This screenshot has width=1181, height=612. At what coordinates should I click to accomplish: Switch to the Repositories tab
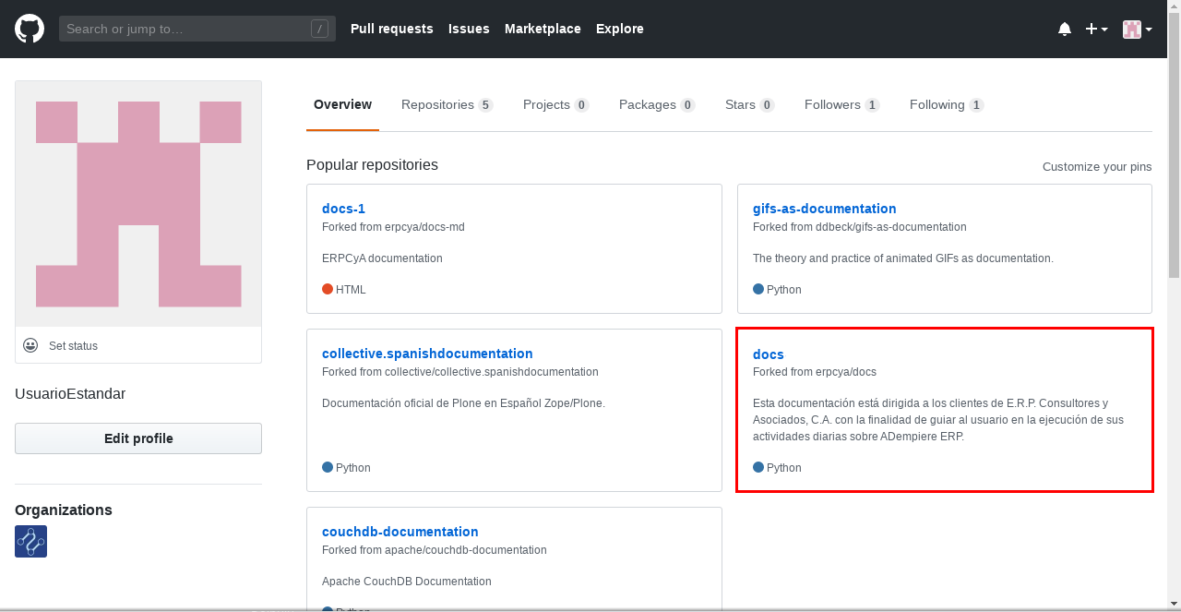(x=447, y=105)
